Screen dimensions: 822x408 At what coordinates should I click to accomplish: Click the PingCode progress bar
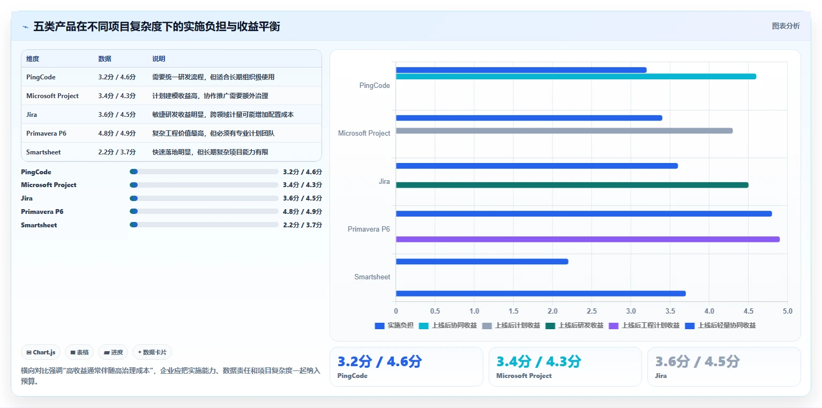204,172
